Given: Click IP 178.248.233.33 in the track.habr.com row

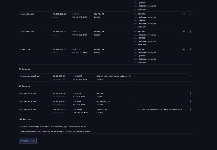Looking at the screenshot, I should (59, 32).
